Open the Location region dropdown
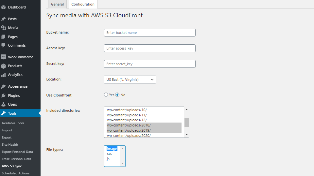 [130, 80]
